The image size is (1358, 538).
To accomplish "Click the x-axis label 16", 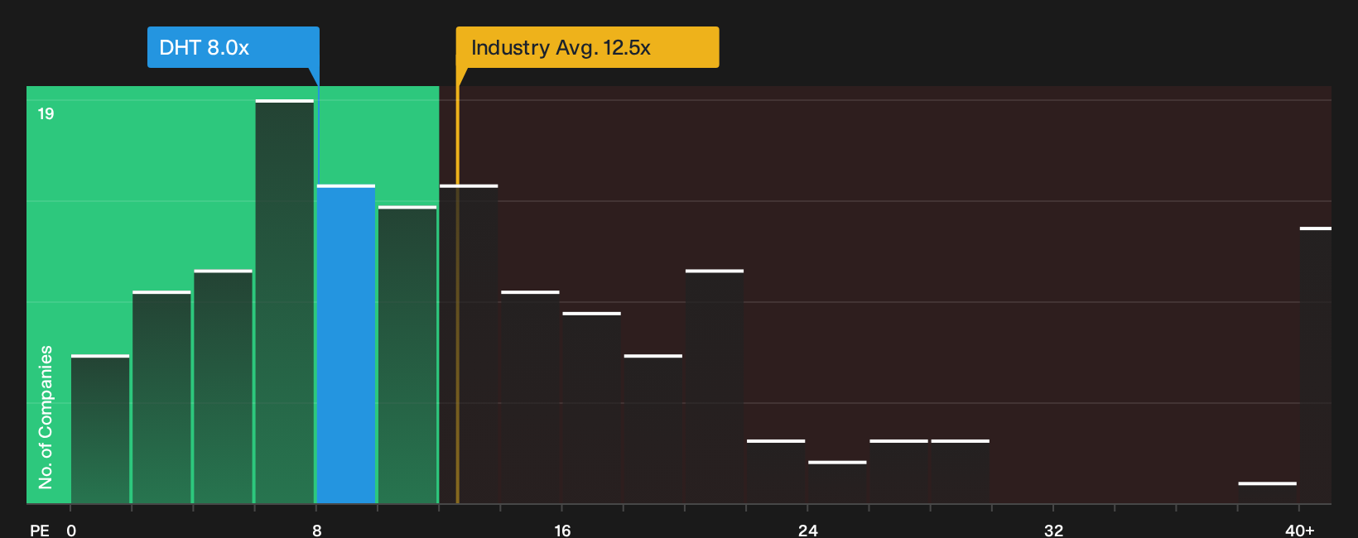I will [x=562, y=530].
